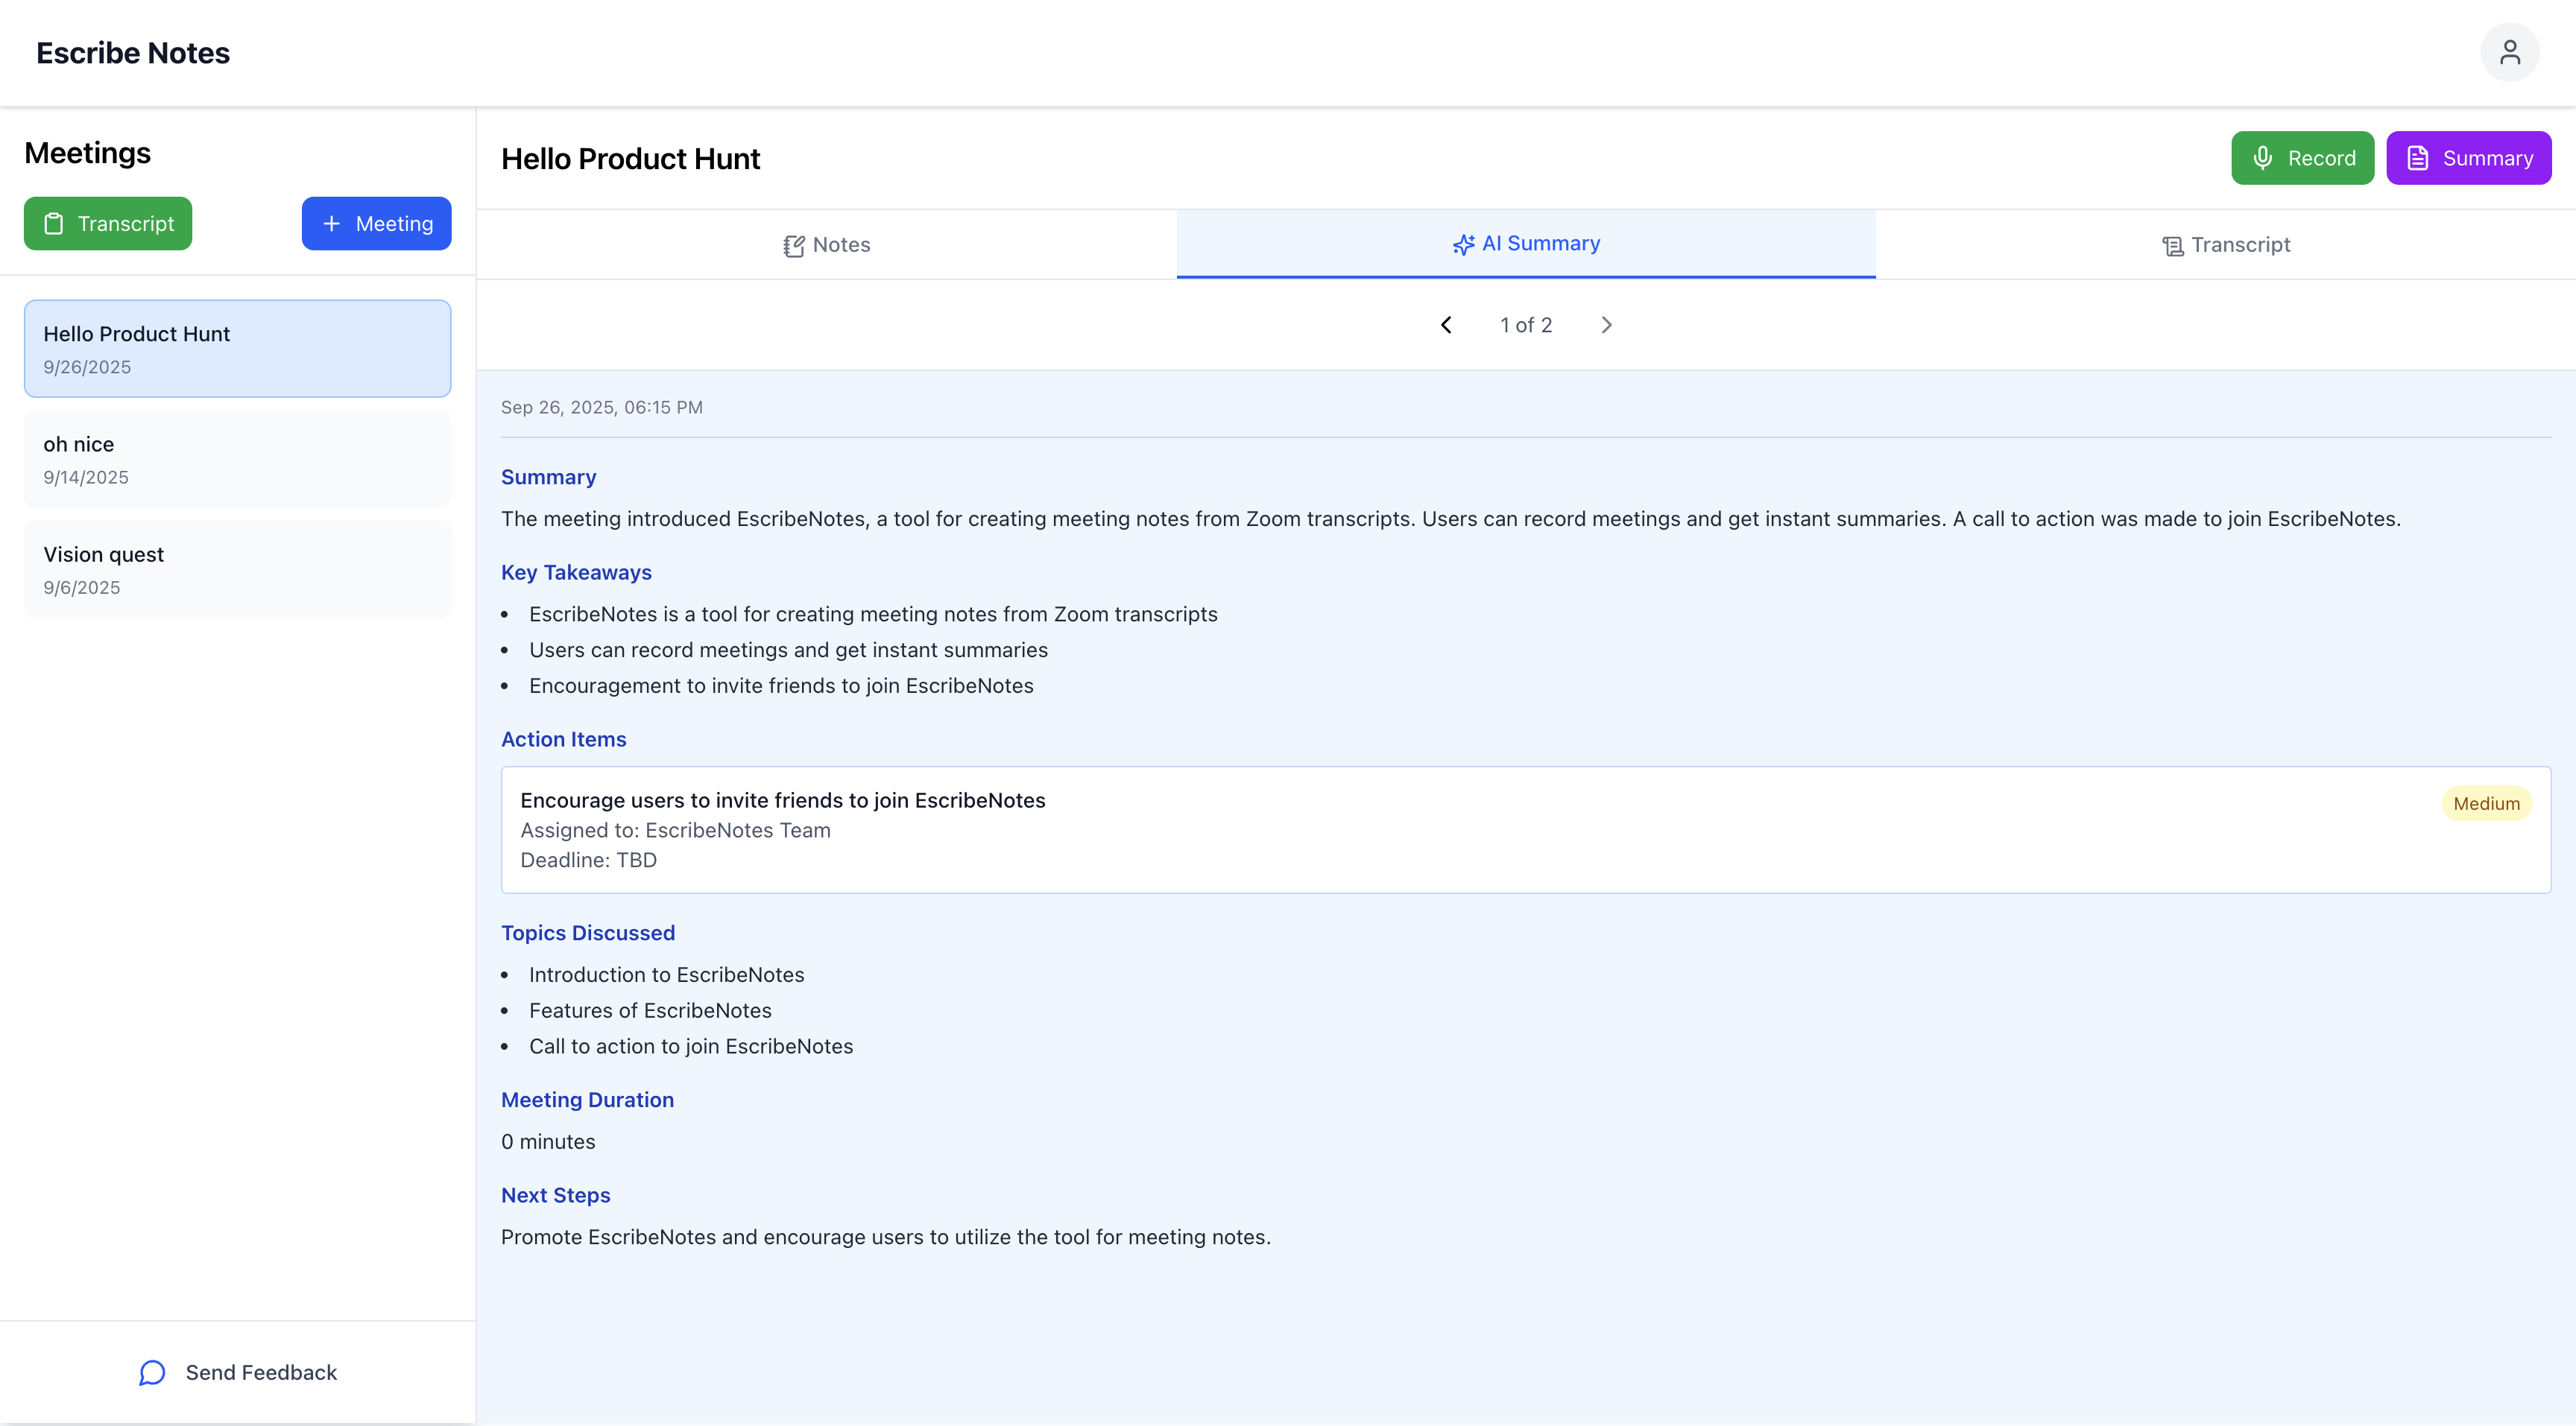This screenshot has height=1426, width=2576.
Task: Go to previous summary with left chevron
Action: point(1446,325)
